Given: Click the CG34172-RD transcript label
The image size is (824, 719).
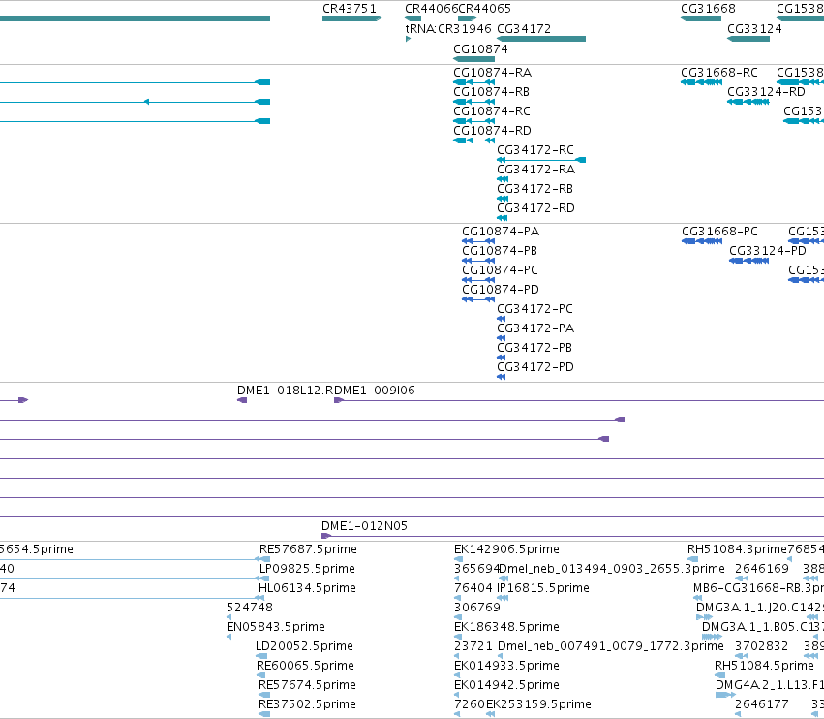Looking at the screenshot, I should pyautogui.click(x=536, y=208).
